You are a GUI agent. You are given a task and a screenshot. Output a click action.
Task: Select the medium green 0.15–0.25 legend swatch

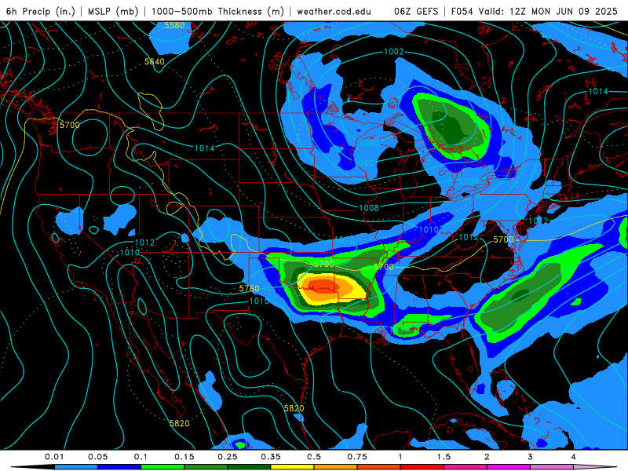pyautogui.click(x=206, y=467)
